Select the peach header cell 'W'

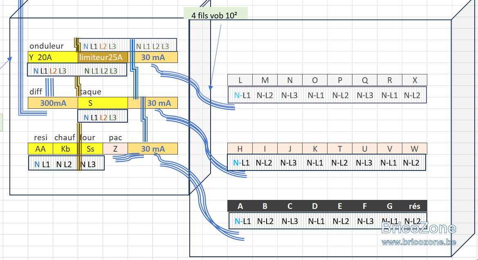(415, 149)
